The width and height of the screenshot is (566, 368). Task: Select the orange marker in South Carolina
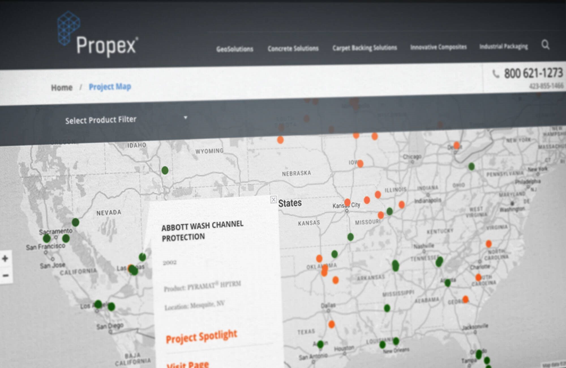pos(478,277)
